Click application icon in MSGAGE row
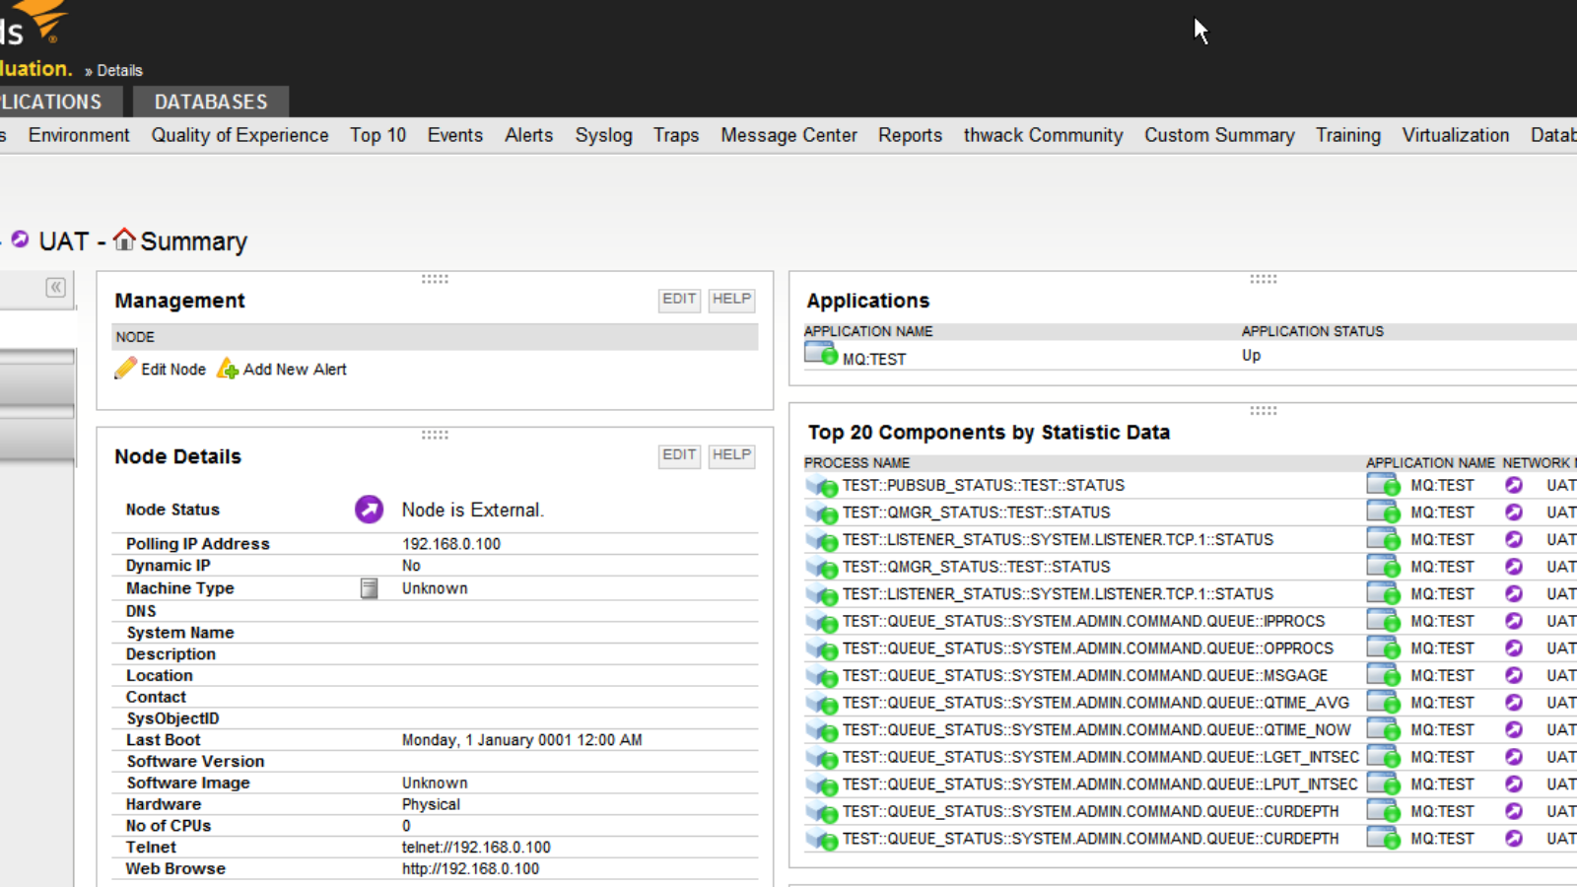1577x887 pixels. pos(1383,675)
